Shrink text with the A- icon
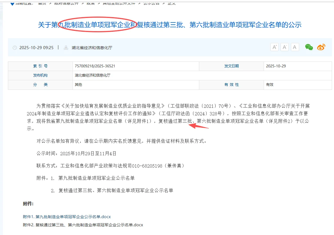Screen dimensions: 334x235 tap(284, 47)
